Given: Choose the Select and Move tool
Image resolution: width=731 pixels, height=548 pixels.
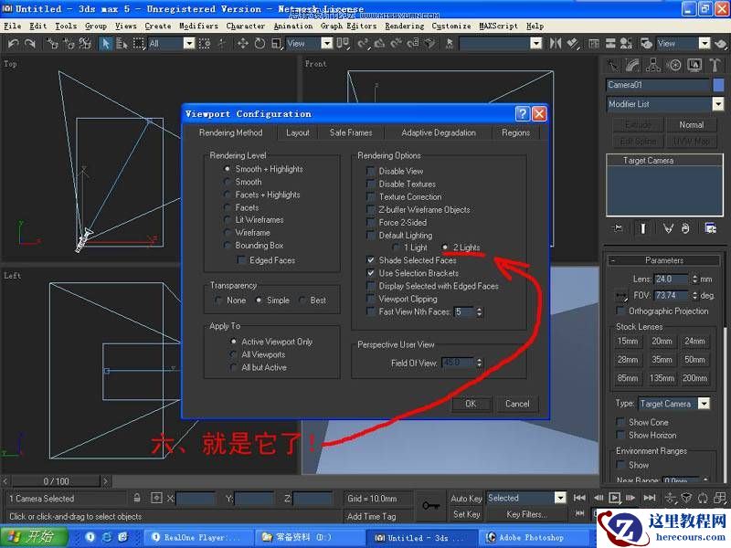Looking at the screenshot, I should [x=242, y=44].
